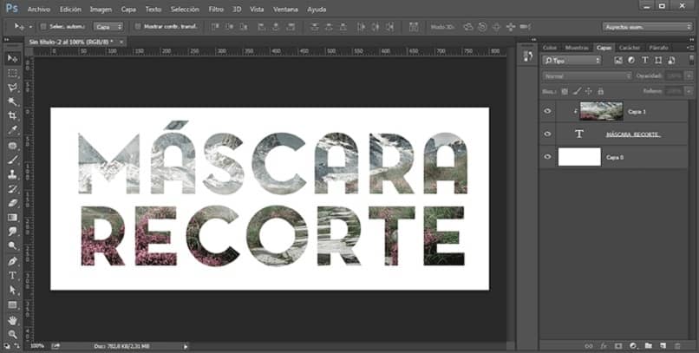Viewport: 699px width, 353px height.
Task: Hide the Capa 0 layer
Action: [x=547, y=157]
